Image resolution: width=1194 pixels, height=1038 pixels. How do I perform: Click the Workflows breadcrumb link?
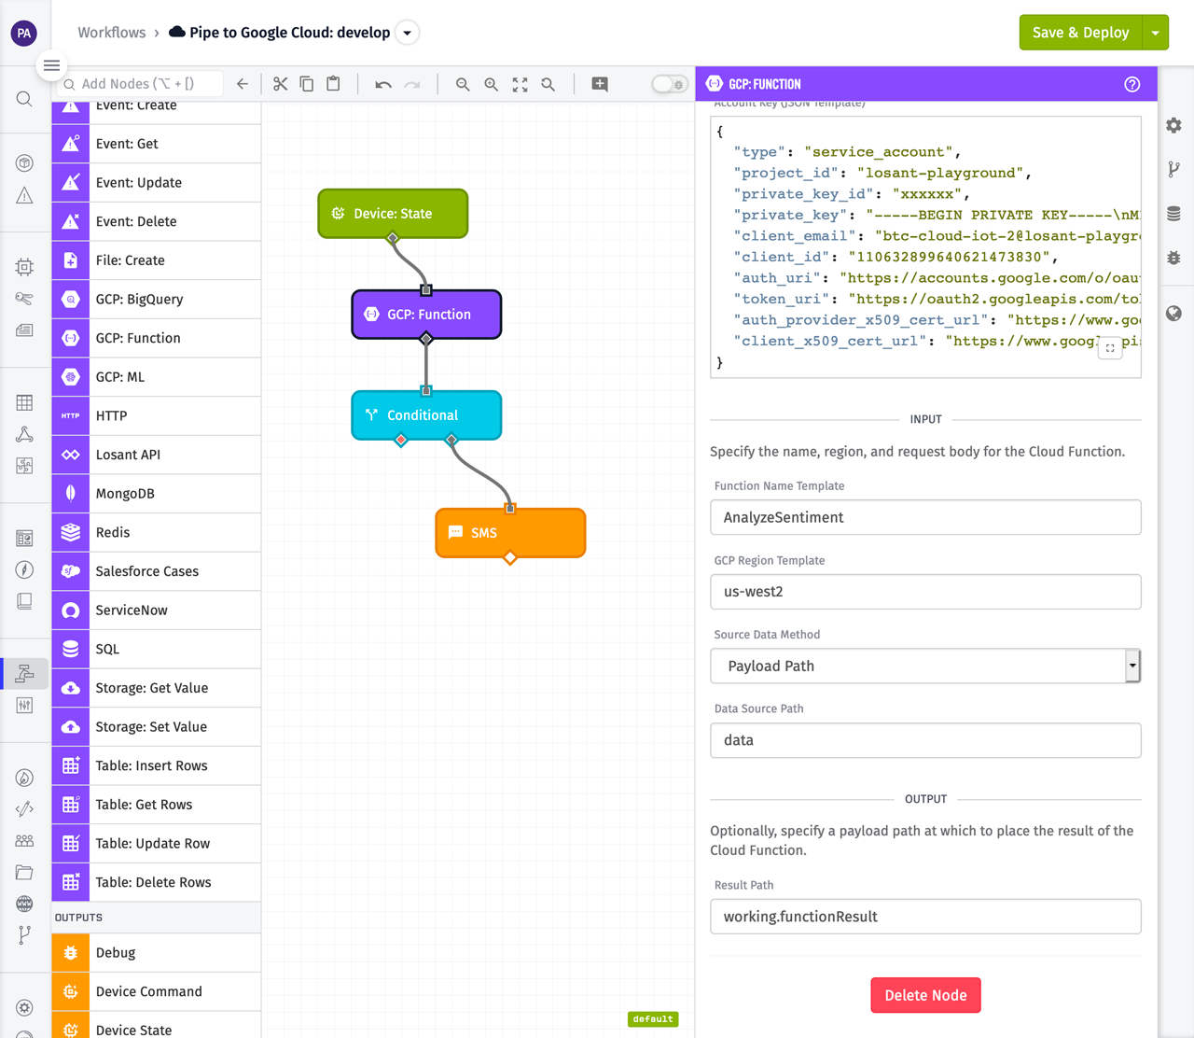(x=111, y=33)
